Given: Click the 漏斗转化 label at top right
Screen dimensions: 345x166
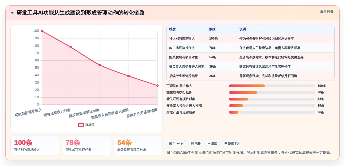Looking at the screenshot, I should [327, 12].
